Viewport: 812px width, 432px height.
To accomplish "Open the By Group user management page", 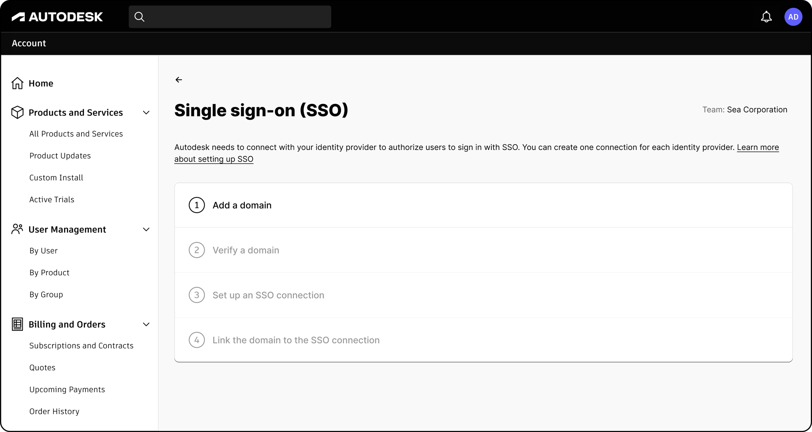I will tap(46, 294).
